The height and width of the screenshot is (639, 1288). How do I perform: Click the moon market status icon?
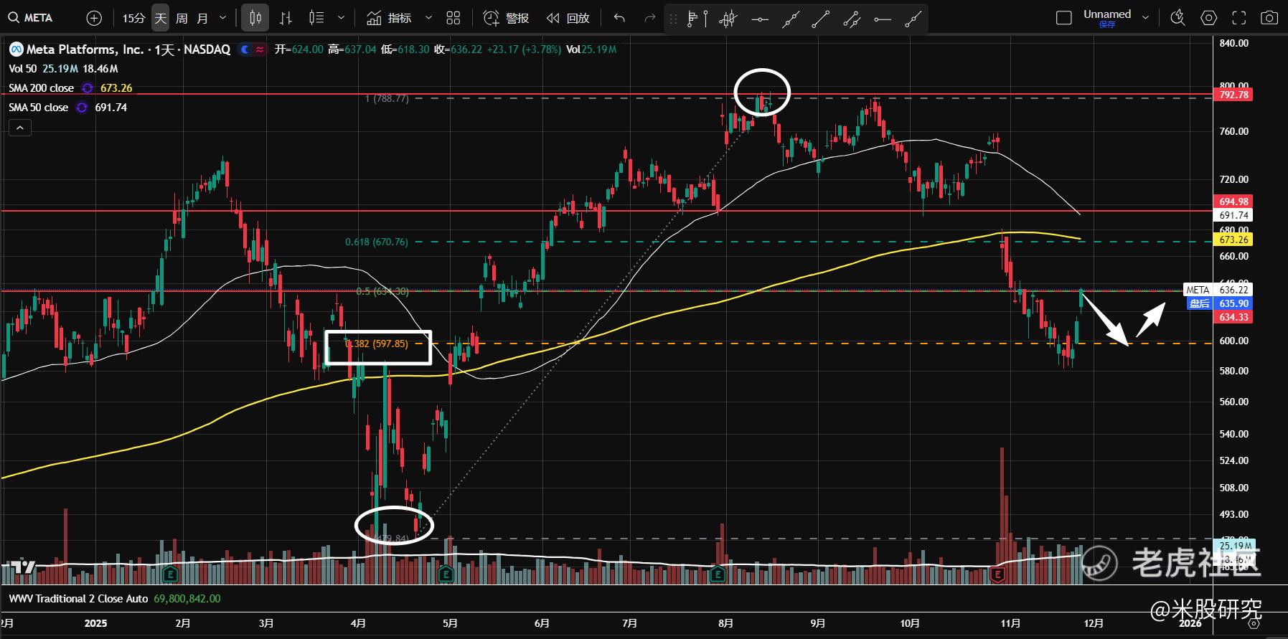click(245, 49)
